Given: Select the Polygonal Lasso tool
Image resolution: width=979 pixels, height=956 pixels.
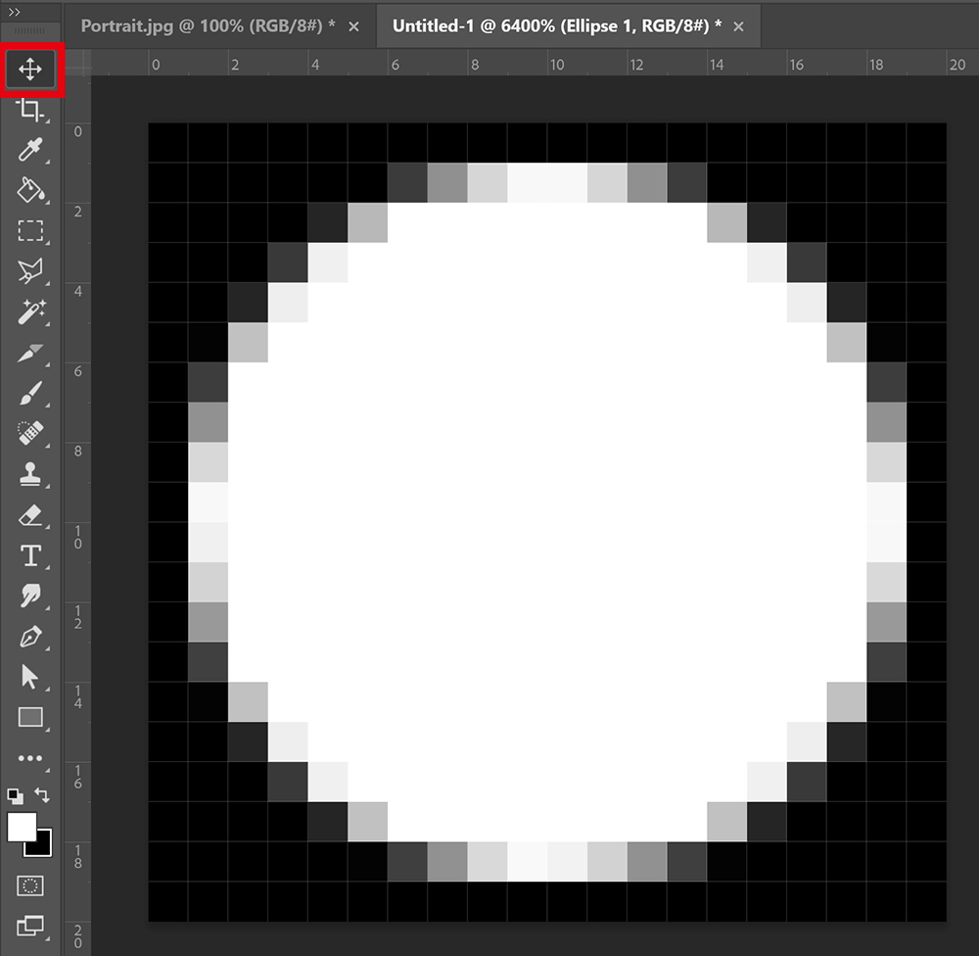Looking at the screenshot, I should (x=30, y=271).
